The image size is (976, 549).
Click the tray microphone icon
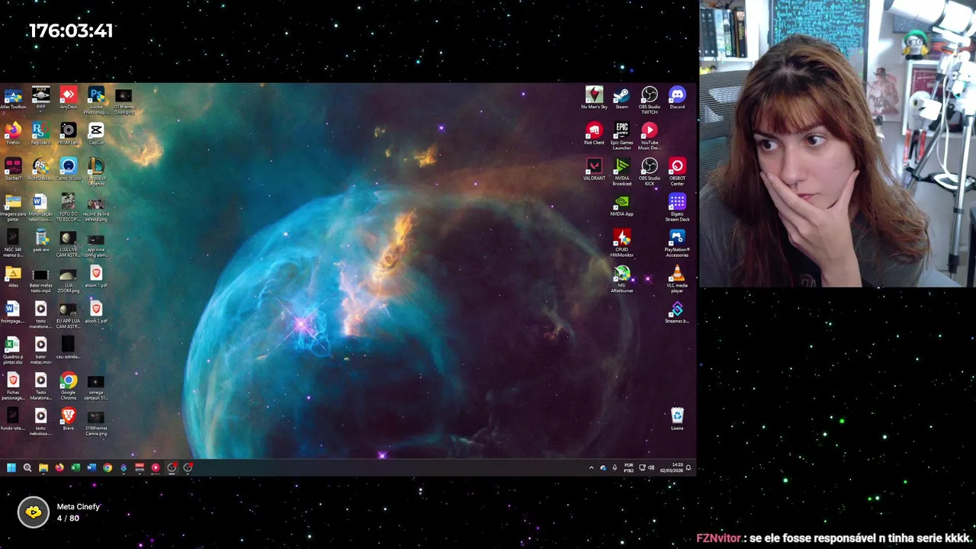click(x=615, y=467)
